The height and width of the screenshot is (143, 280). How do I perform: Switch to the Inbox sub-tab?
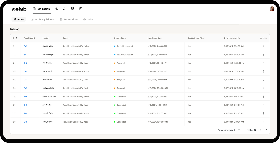point(19,19)
